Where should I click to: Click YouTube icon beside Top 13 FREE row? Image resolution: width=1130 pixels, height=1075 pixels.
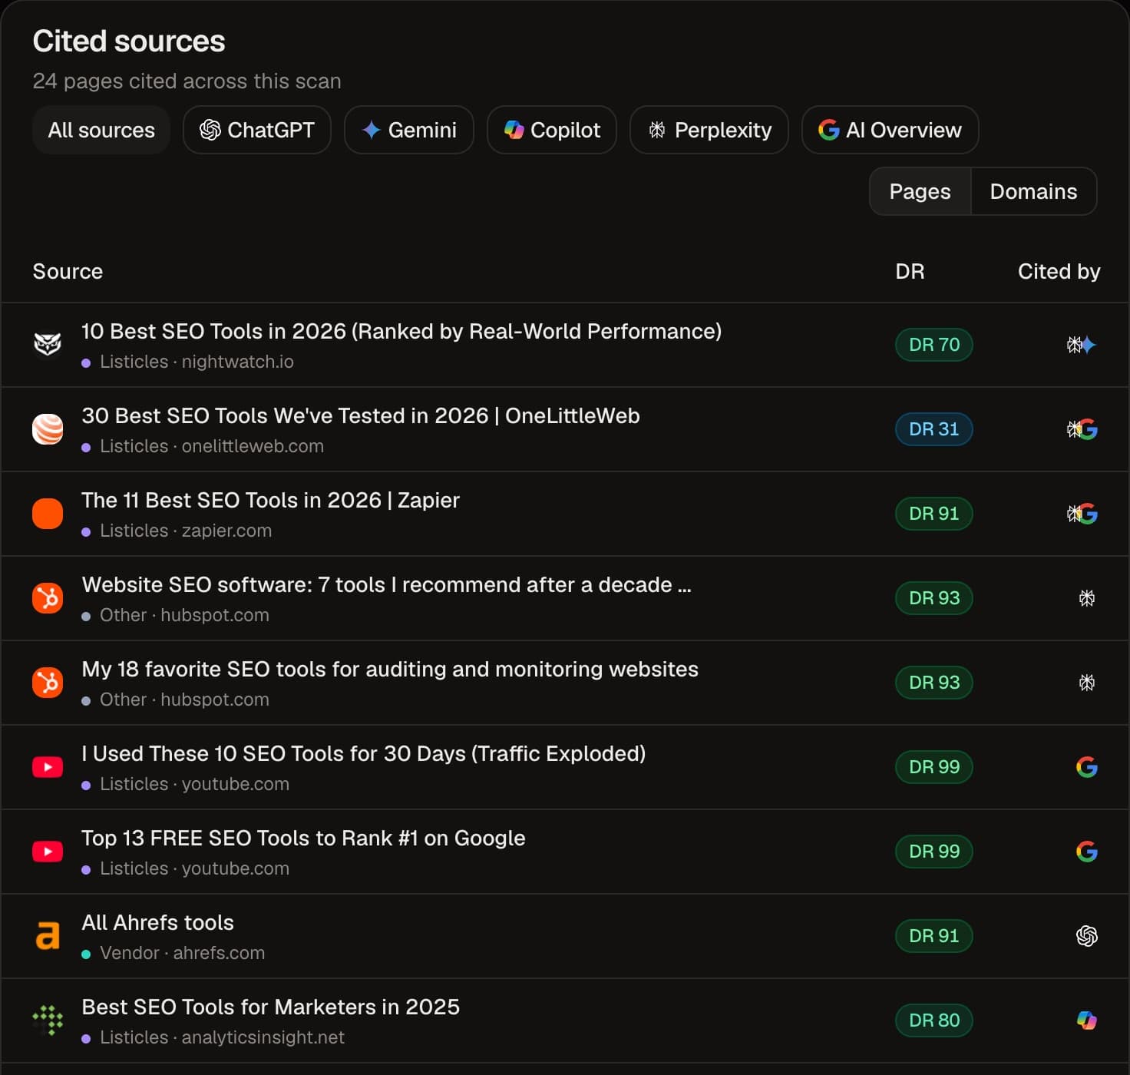48,852
